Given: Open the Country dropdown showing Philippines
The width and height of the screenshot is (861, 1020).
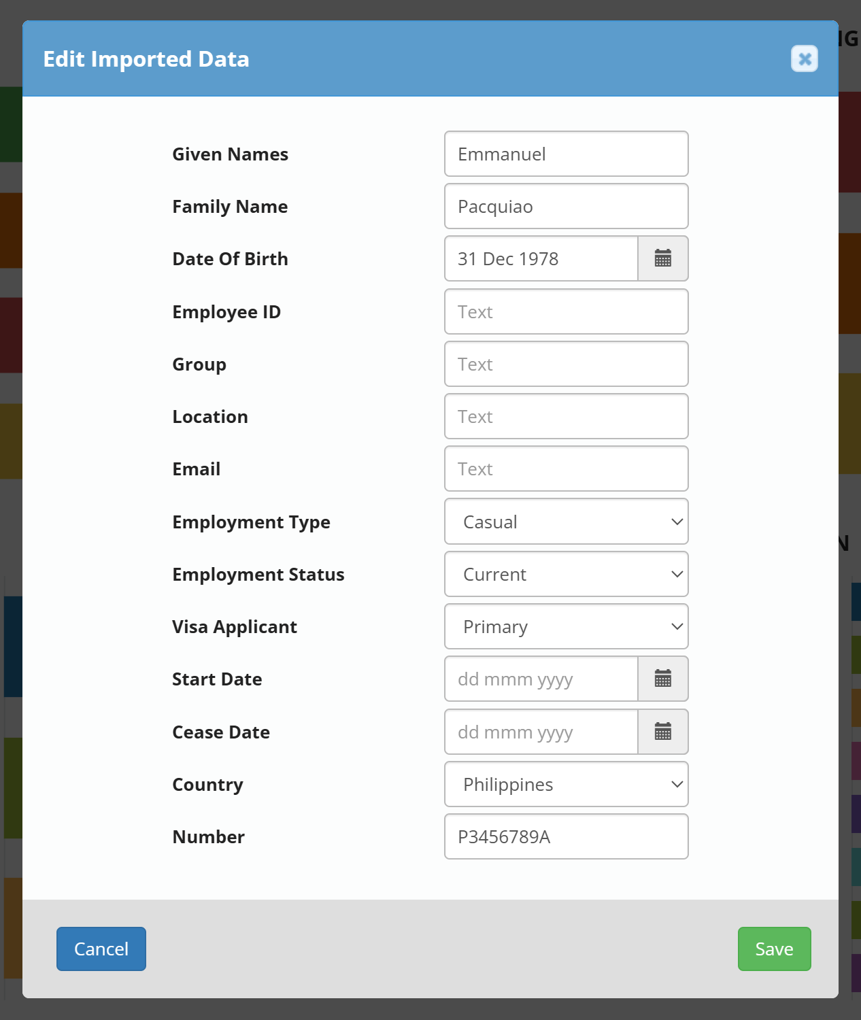Looking at the screenshot, I should (x=567, y=784).
